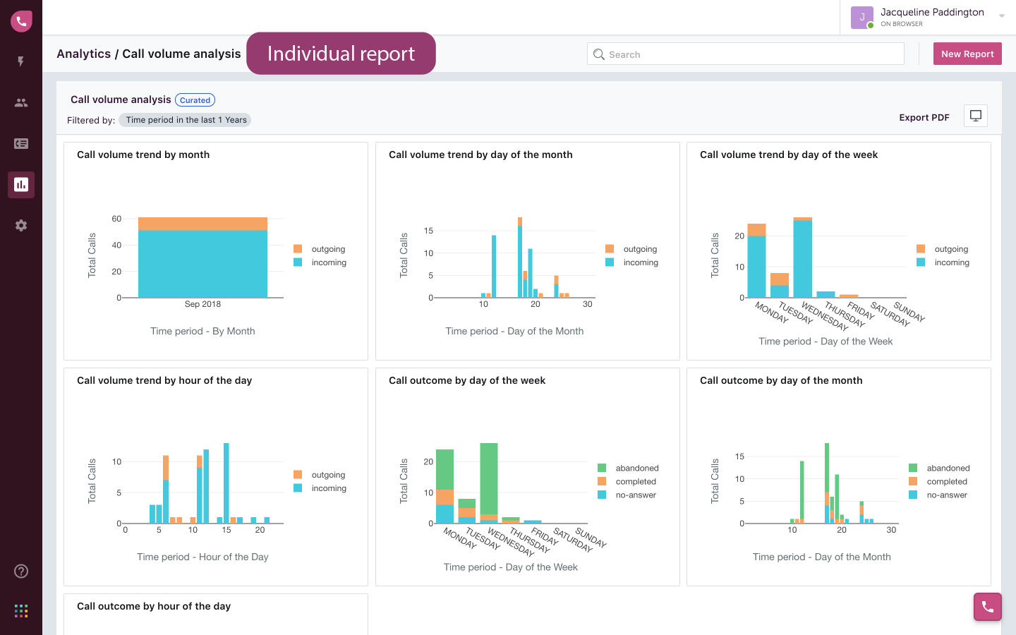Open the lightning bolt activity icon
Screen dimensions: 1016x635
[x=21, y=61]
